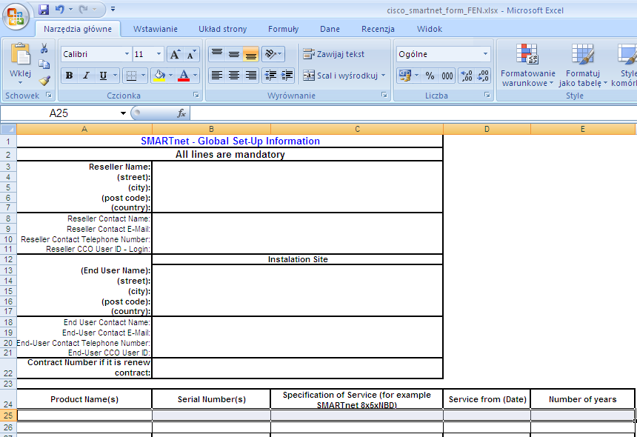Image resolution: width=637 pixels, height=437 pixels.
Task: Customize Quick Access Toolbar dropdown
Action: [x=113, y=9]
